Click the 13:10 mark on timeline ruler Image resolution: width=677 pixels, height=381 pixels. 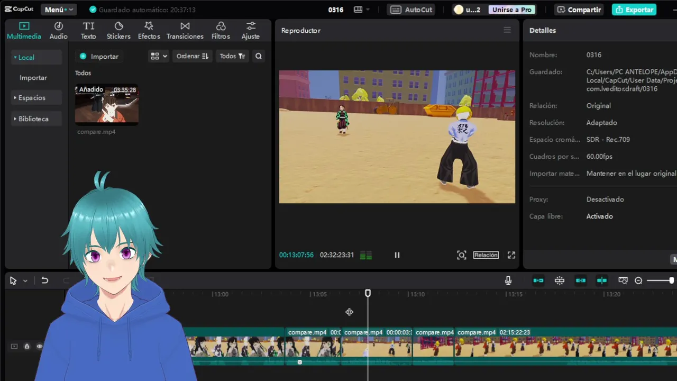(x=417, y=294)
